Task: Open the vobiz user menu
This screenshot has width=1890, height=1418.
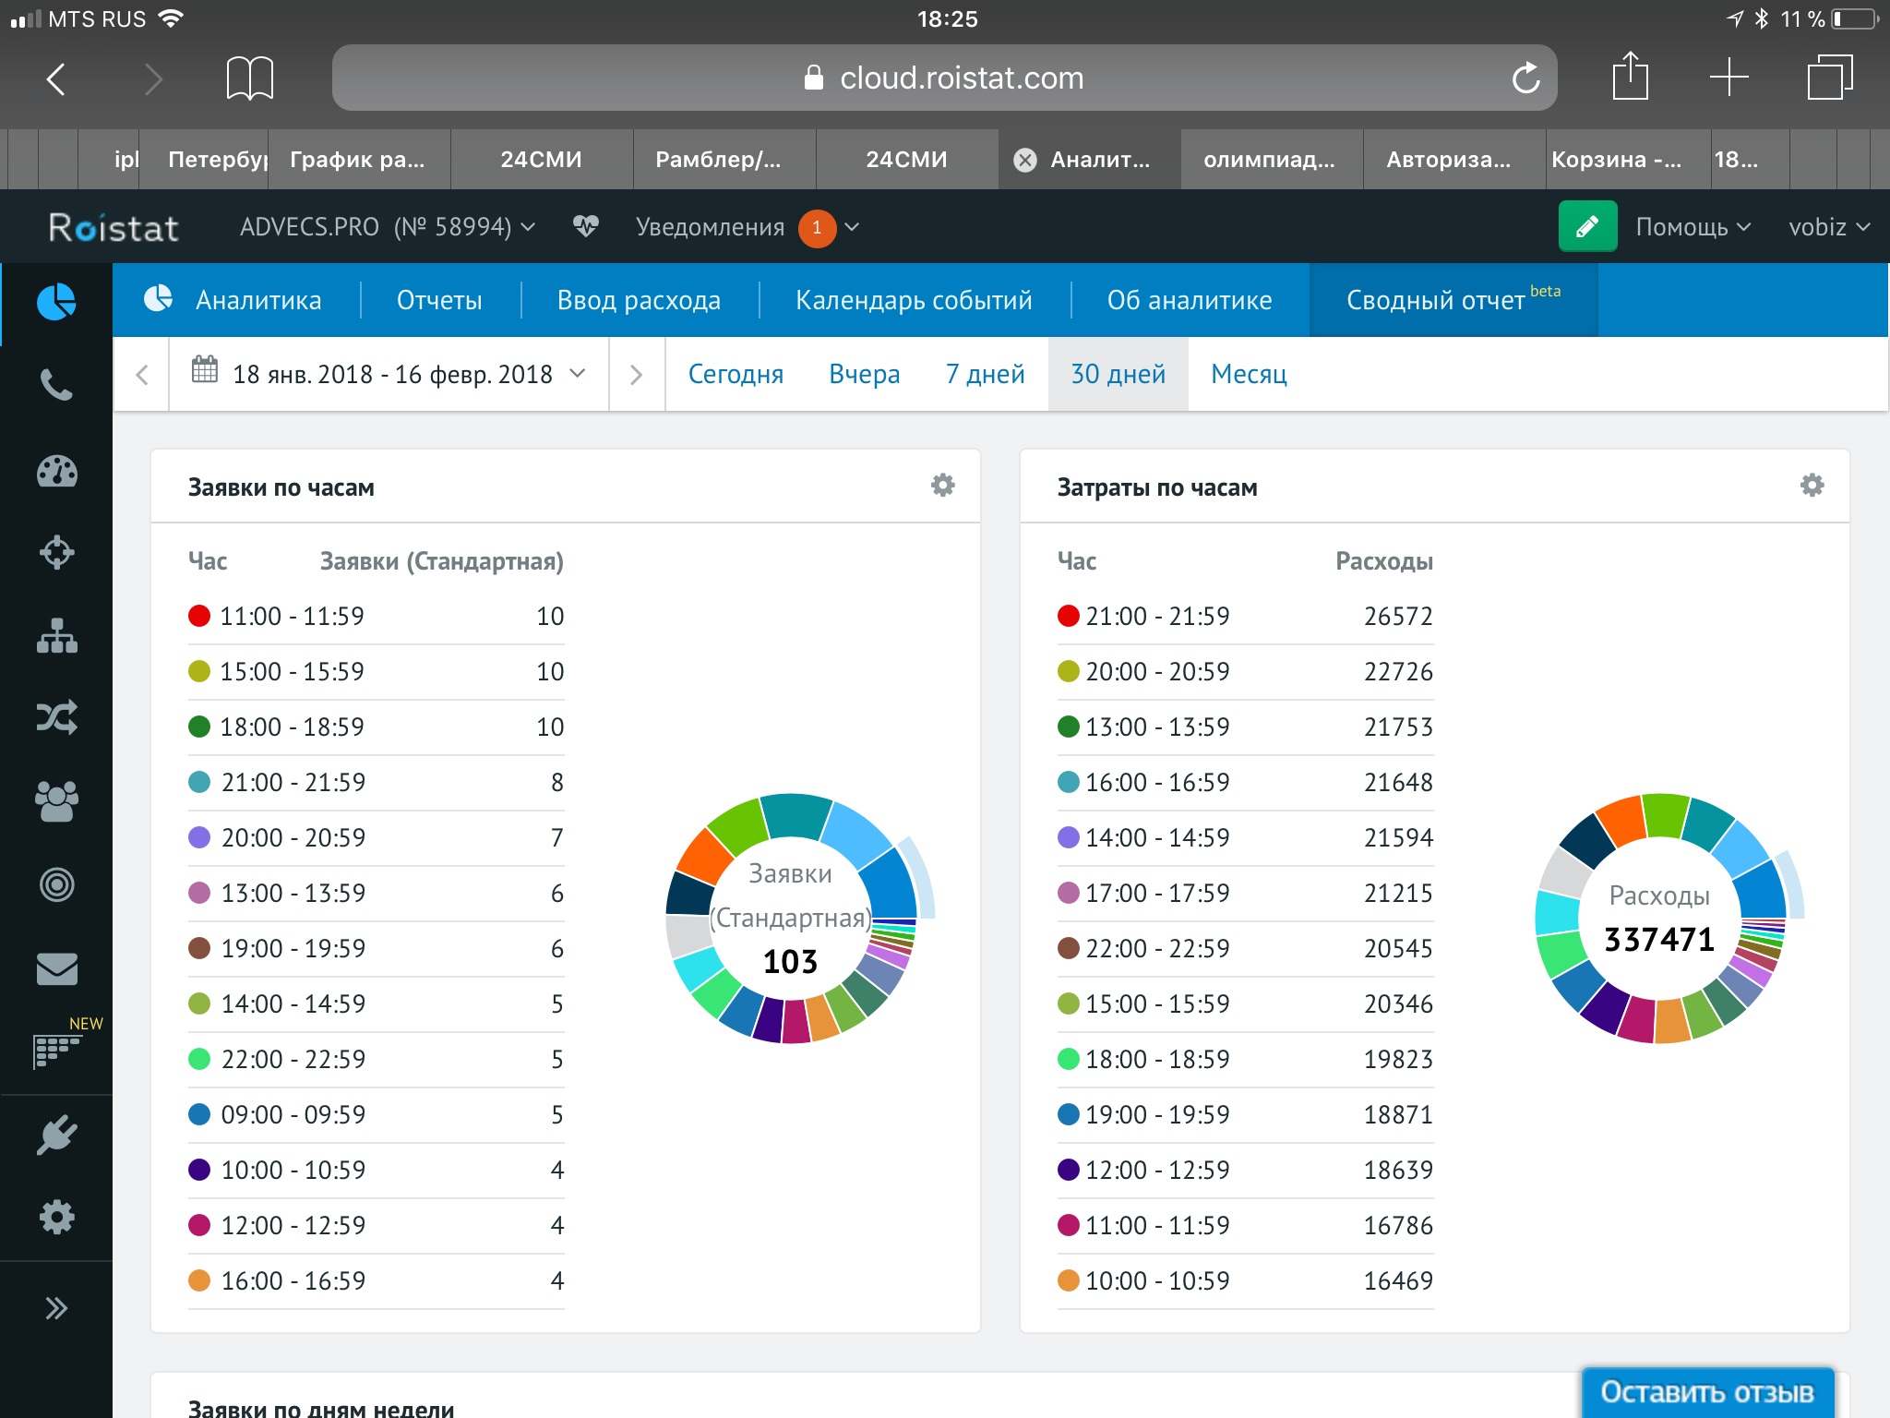Action: click(1828, 227)
